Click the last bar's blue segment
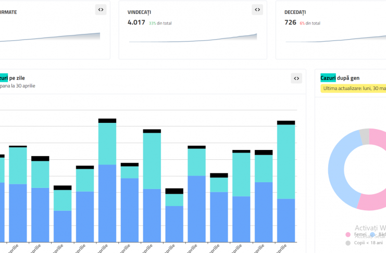The height and width of the screenshot is (253, 386). pyautogui.click(x=286, y=220)
